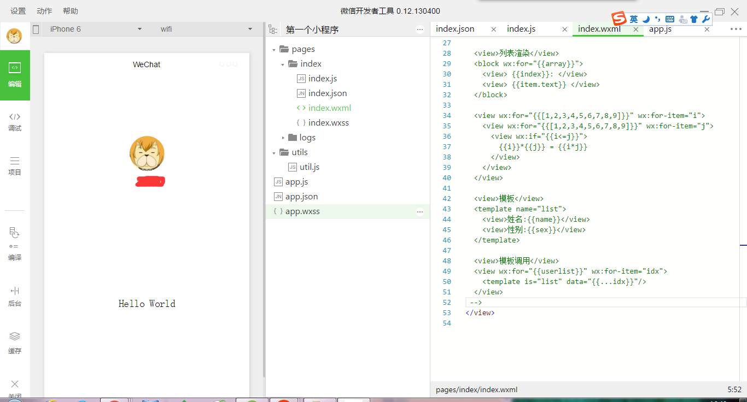
Task: Switch to the index.js editor tab
Action: [x=521, y=29]
